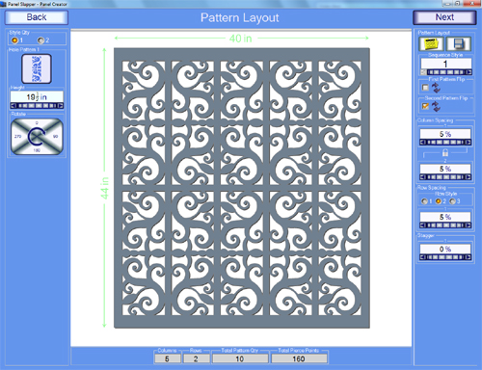
Task: Open saved pattern layout (yellow folder icon)
Action: click(x=431, y=44)
